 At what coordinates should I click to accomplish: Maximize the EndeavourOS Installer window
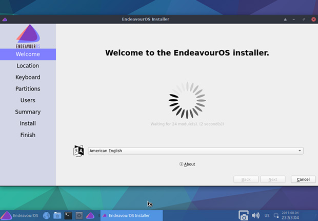click(304, 20)
